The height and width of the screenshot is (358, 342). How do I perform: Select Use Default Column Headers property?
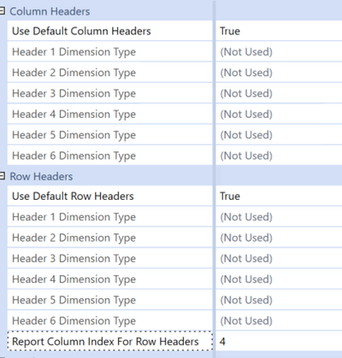[x=110, y=31]
